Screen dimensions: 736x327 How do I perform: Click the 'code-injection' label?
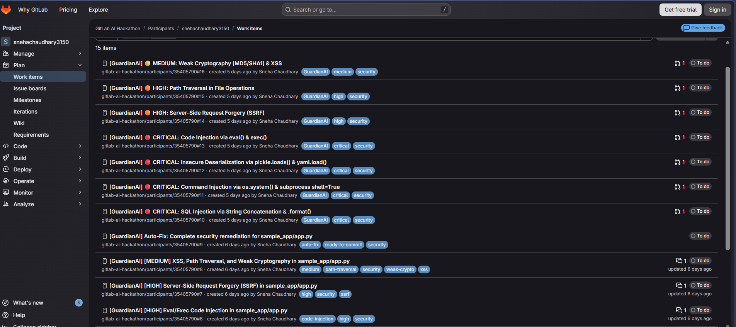pyautogui.click(x=318, y=319)
